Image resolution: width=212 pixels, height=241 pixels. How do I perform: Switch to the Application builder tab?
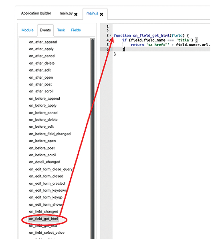tap(36, 13)
